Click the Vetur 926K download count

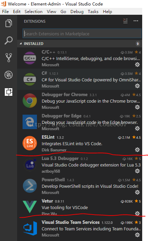[126, 201]
